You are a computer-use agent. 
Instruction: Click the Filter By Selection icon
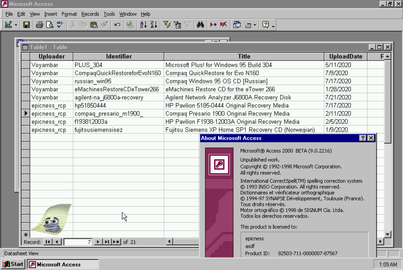click(x=167, y=25)
